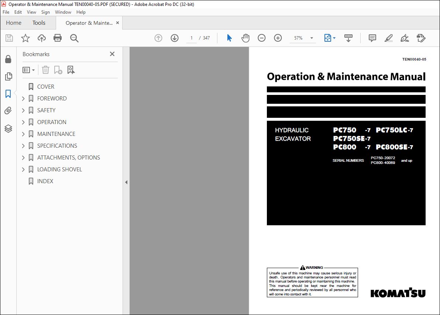Print the document with the printer icon
The width and height of the screenshot is (440, 315).
point(58,38)
